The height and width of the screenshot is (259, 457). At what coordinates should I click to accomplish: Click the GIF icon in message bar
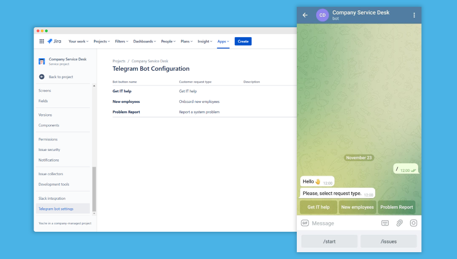coord(305,223)
